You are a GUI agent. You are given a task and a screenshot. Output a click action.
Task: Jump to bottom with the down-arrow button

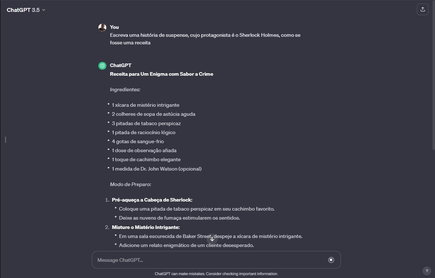pyautogui.click(x=212, y=239)
